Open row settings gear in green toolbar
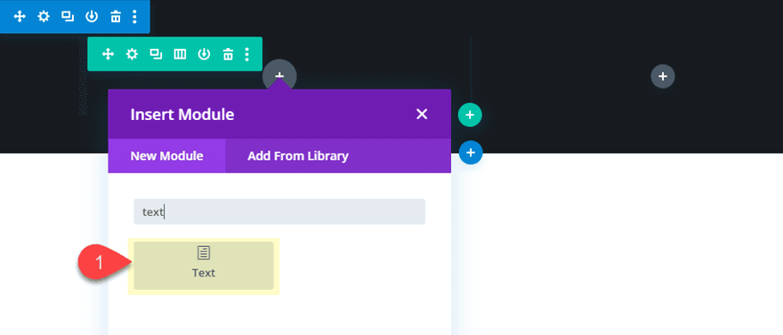The image size is (783, 335). [132, 54]
